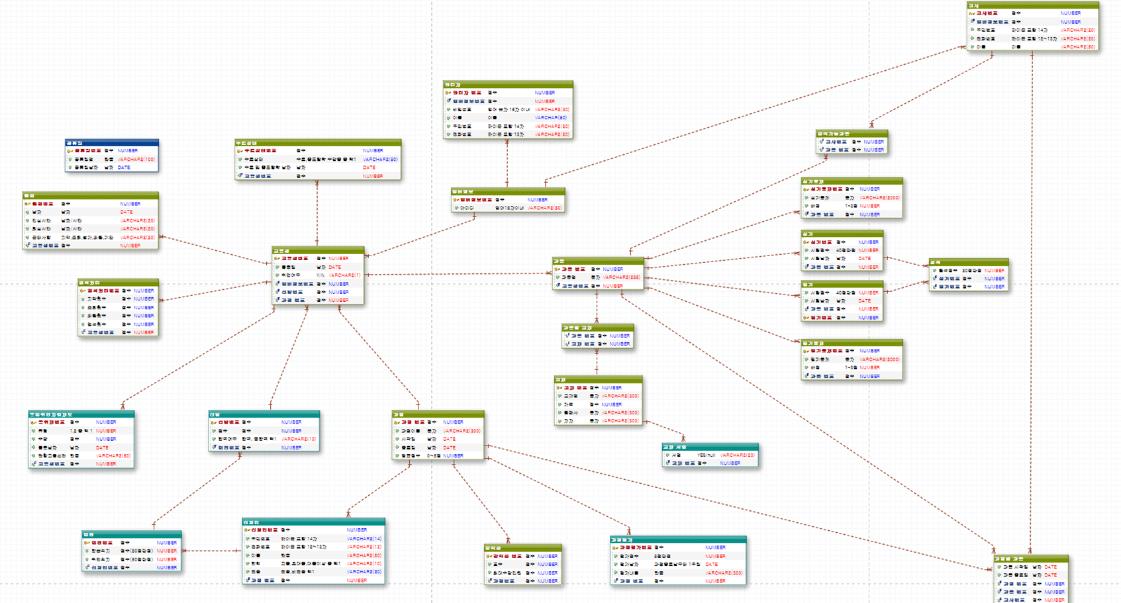Select the foreign key icon in 수료상태 table's last row
The image size is (1121, 603).
pos(241,176)
